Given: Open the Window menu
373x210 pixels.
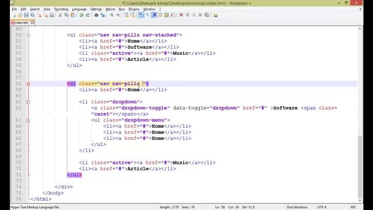Looking at the screenshot, I should click(149, 9).
